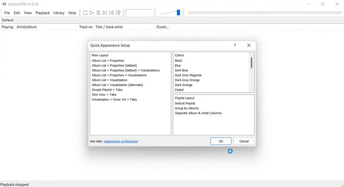Select Album List + Visualisation layout
The image size is (344, 187).
coord(110,80)
